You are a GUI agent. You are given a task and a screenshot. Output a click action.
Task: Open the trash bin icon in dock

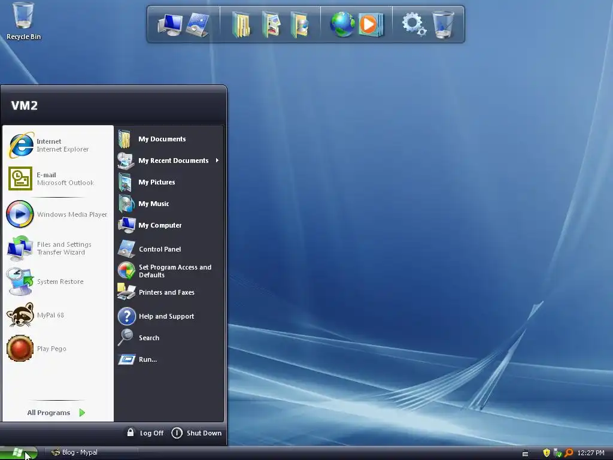point(443,24)
